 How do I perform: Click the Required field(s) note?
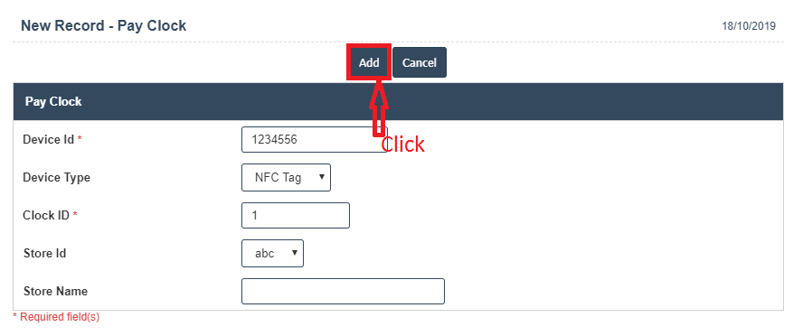point(56,317)
